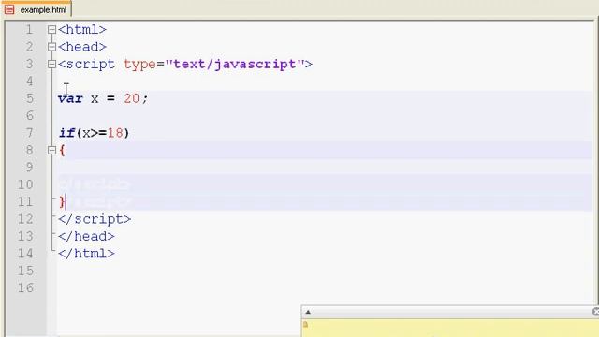Click line number 7 in the margin

click(x=30, y=133)
